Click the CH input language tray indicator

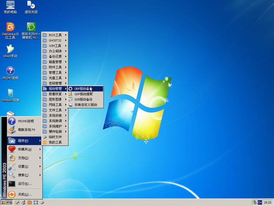260,203
